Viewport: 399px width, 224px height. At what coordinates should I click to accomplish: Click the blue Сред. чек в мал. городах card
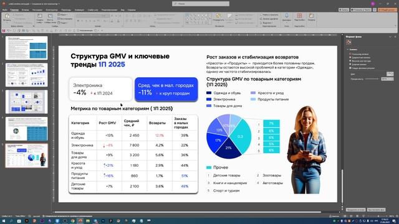[166, 89]
